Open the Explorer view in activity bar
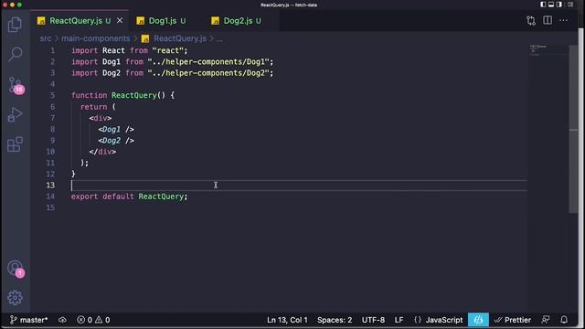The width and height of the screenshot is (585, 329). click(15, 25)
